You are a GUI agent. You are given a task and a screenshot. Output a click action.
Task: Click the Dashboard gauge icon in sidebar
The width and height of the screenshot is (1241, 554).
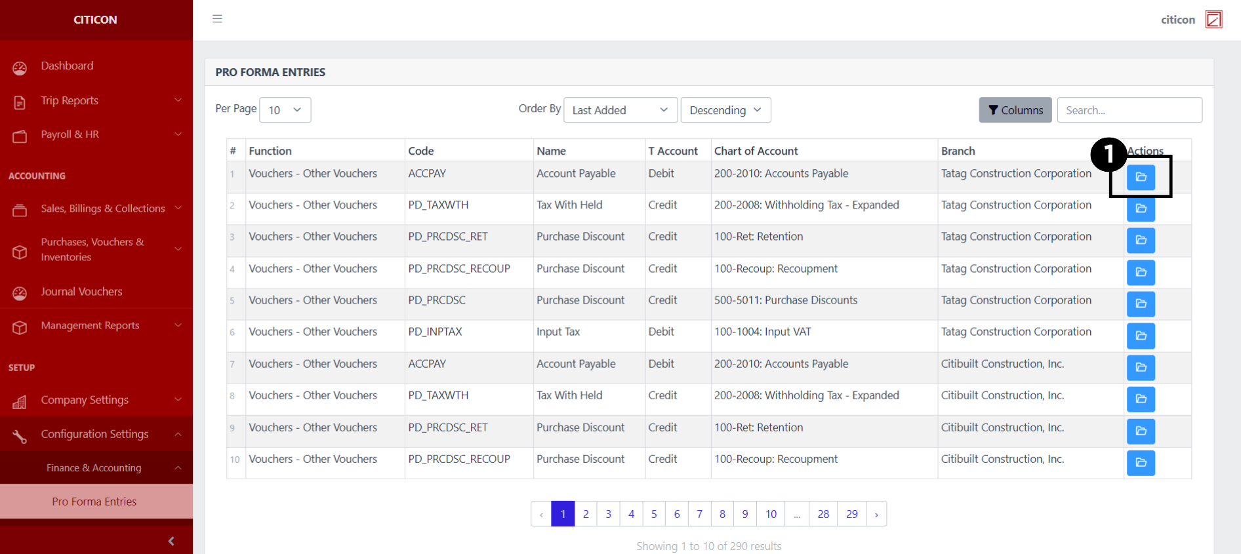coord(20,68)
